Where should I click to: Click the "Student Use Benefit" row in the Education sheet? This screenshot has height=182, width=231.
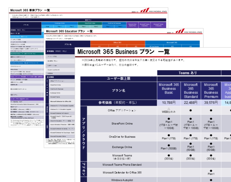coord(60,70)
